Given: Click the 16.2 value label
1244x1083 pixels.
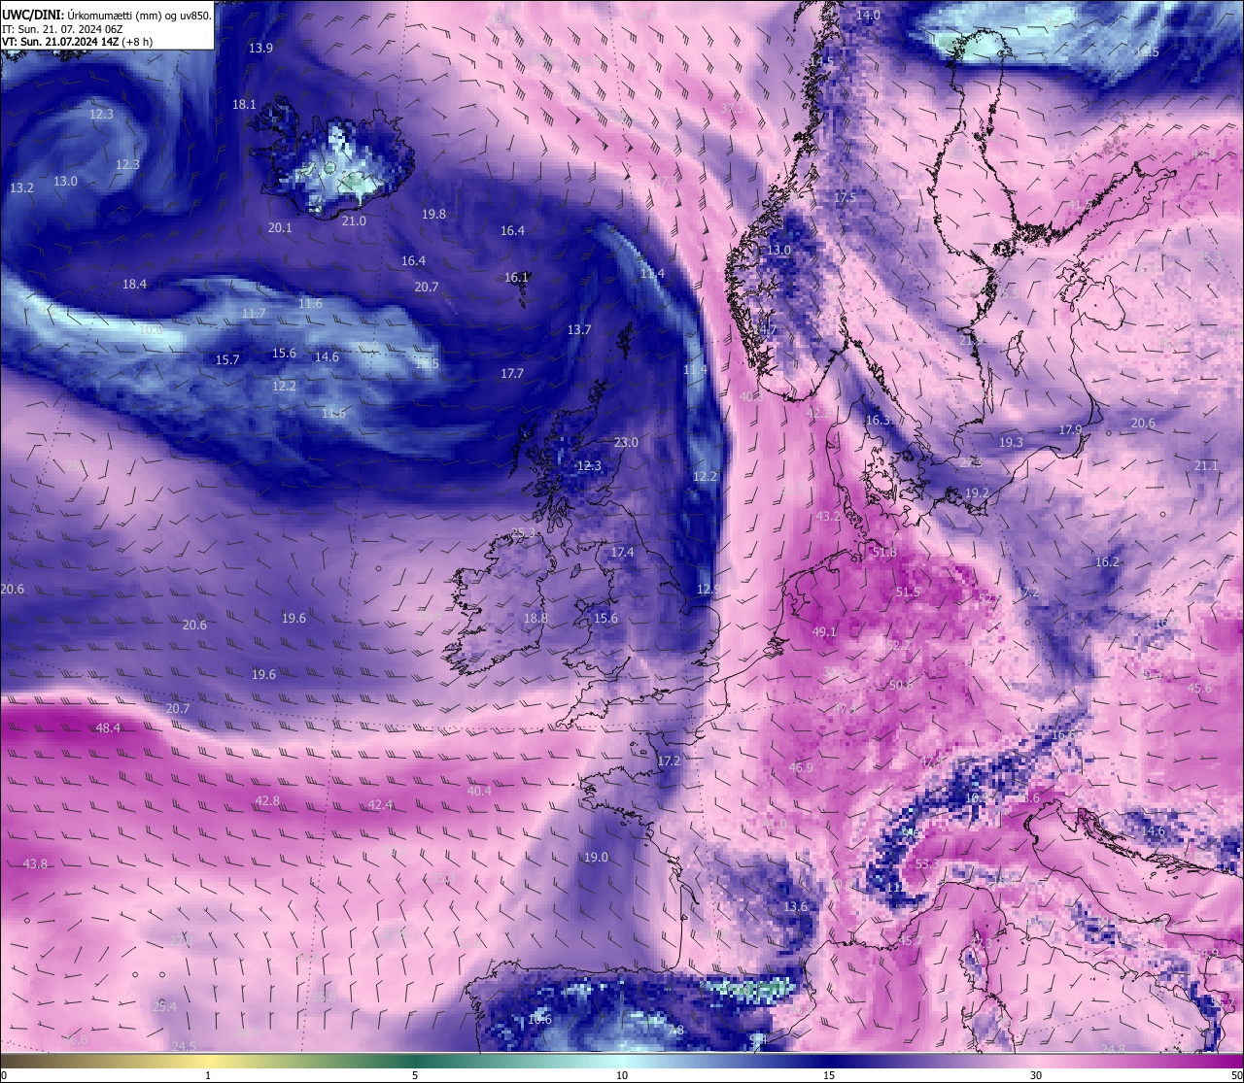Looking at the screenshot, I should (x=1107, y=562).
